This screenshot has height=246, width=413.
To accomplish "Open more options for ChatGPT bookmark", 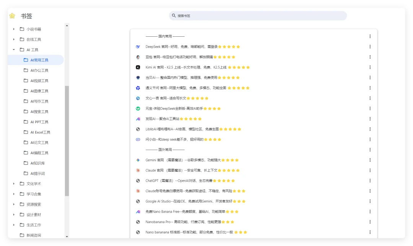I will pyautogui.click(x=370, y=181).
